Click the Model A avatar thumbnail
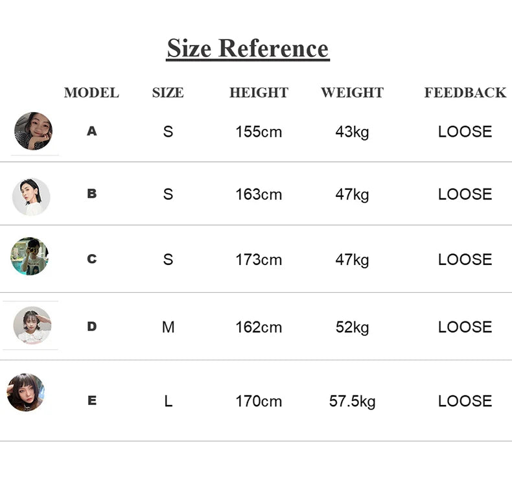512x486 pixels. click(x=33, y=131)
